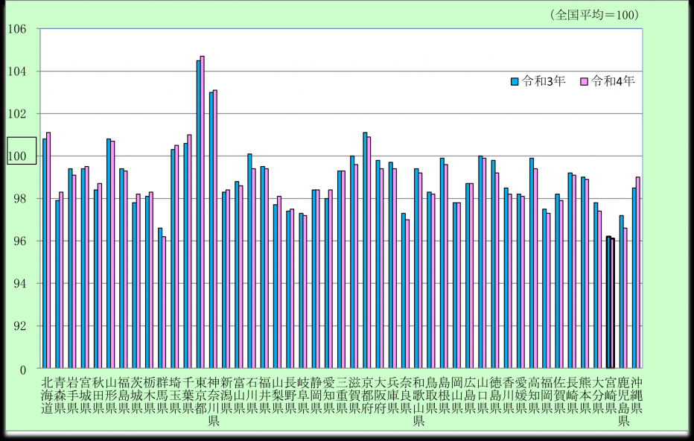Select the 岩手県 axis label
The height and width of the screenshot is (441, 694).
tap(72, 396)
